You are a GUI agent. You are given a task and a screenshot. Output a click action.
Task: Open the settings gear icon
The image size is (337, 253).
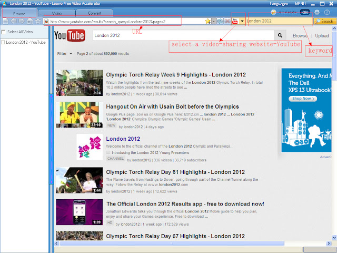(x=317, y=12)
